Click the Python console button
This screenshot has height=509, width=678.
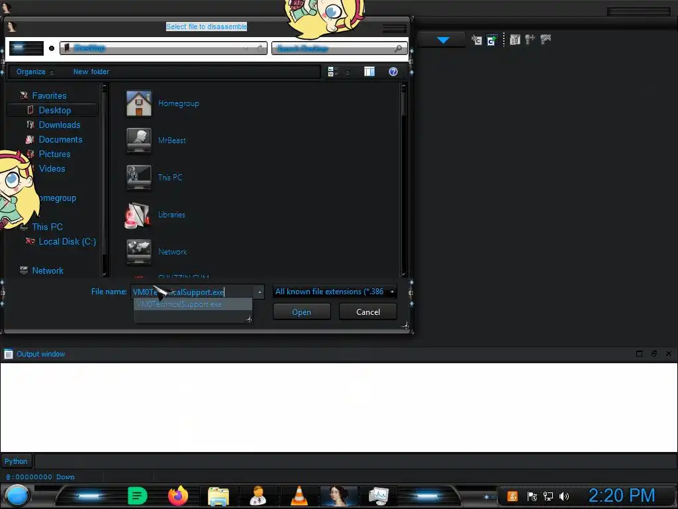tap(16, 461)
